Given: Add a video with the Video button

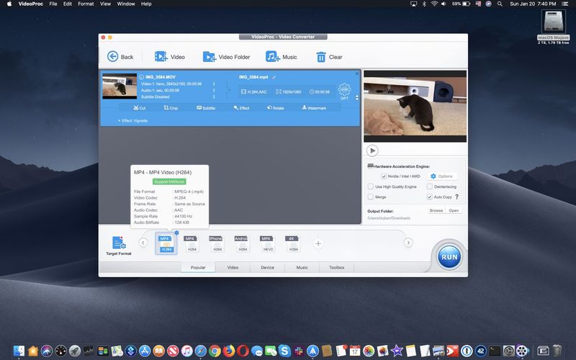Looking at the screenshot, I should [169, 57].
